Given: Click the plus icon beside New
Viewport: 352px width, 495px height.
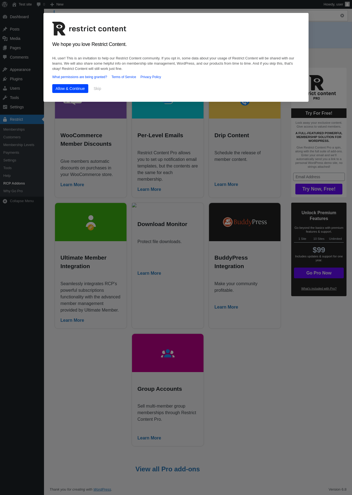Looking at the screenshot, I should (52, 4).
